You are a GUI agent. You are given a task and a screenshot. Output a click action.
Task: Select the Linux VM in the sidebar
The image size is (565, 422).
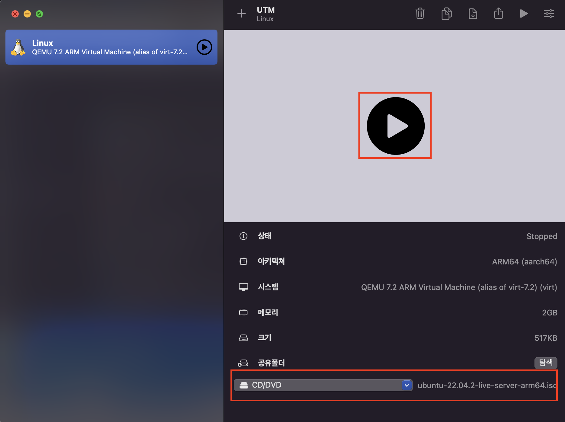111,47
